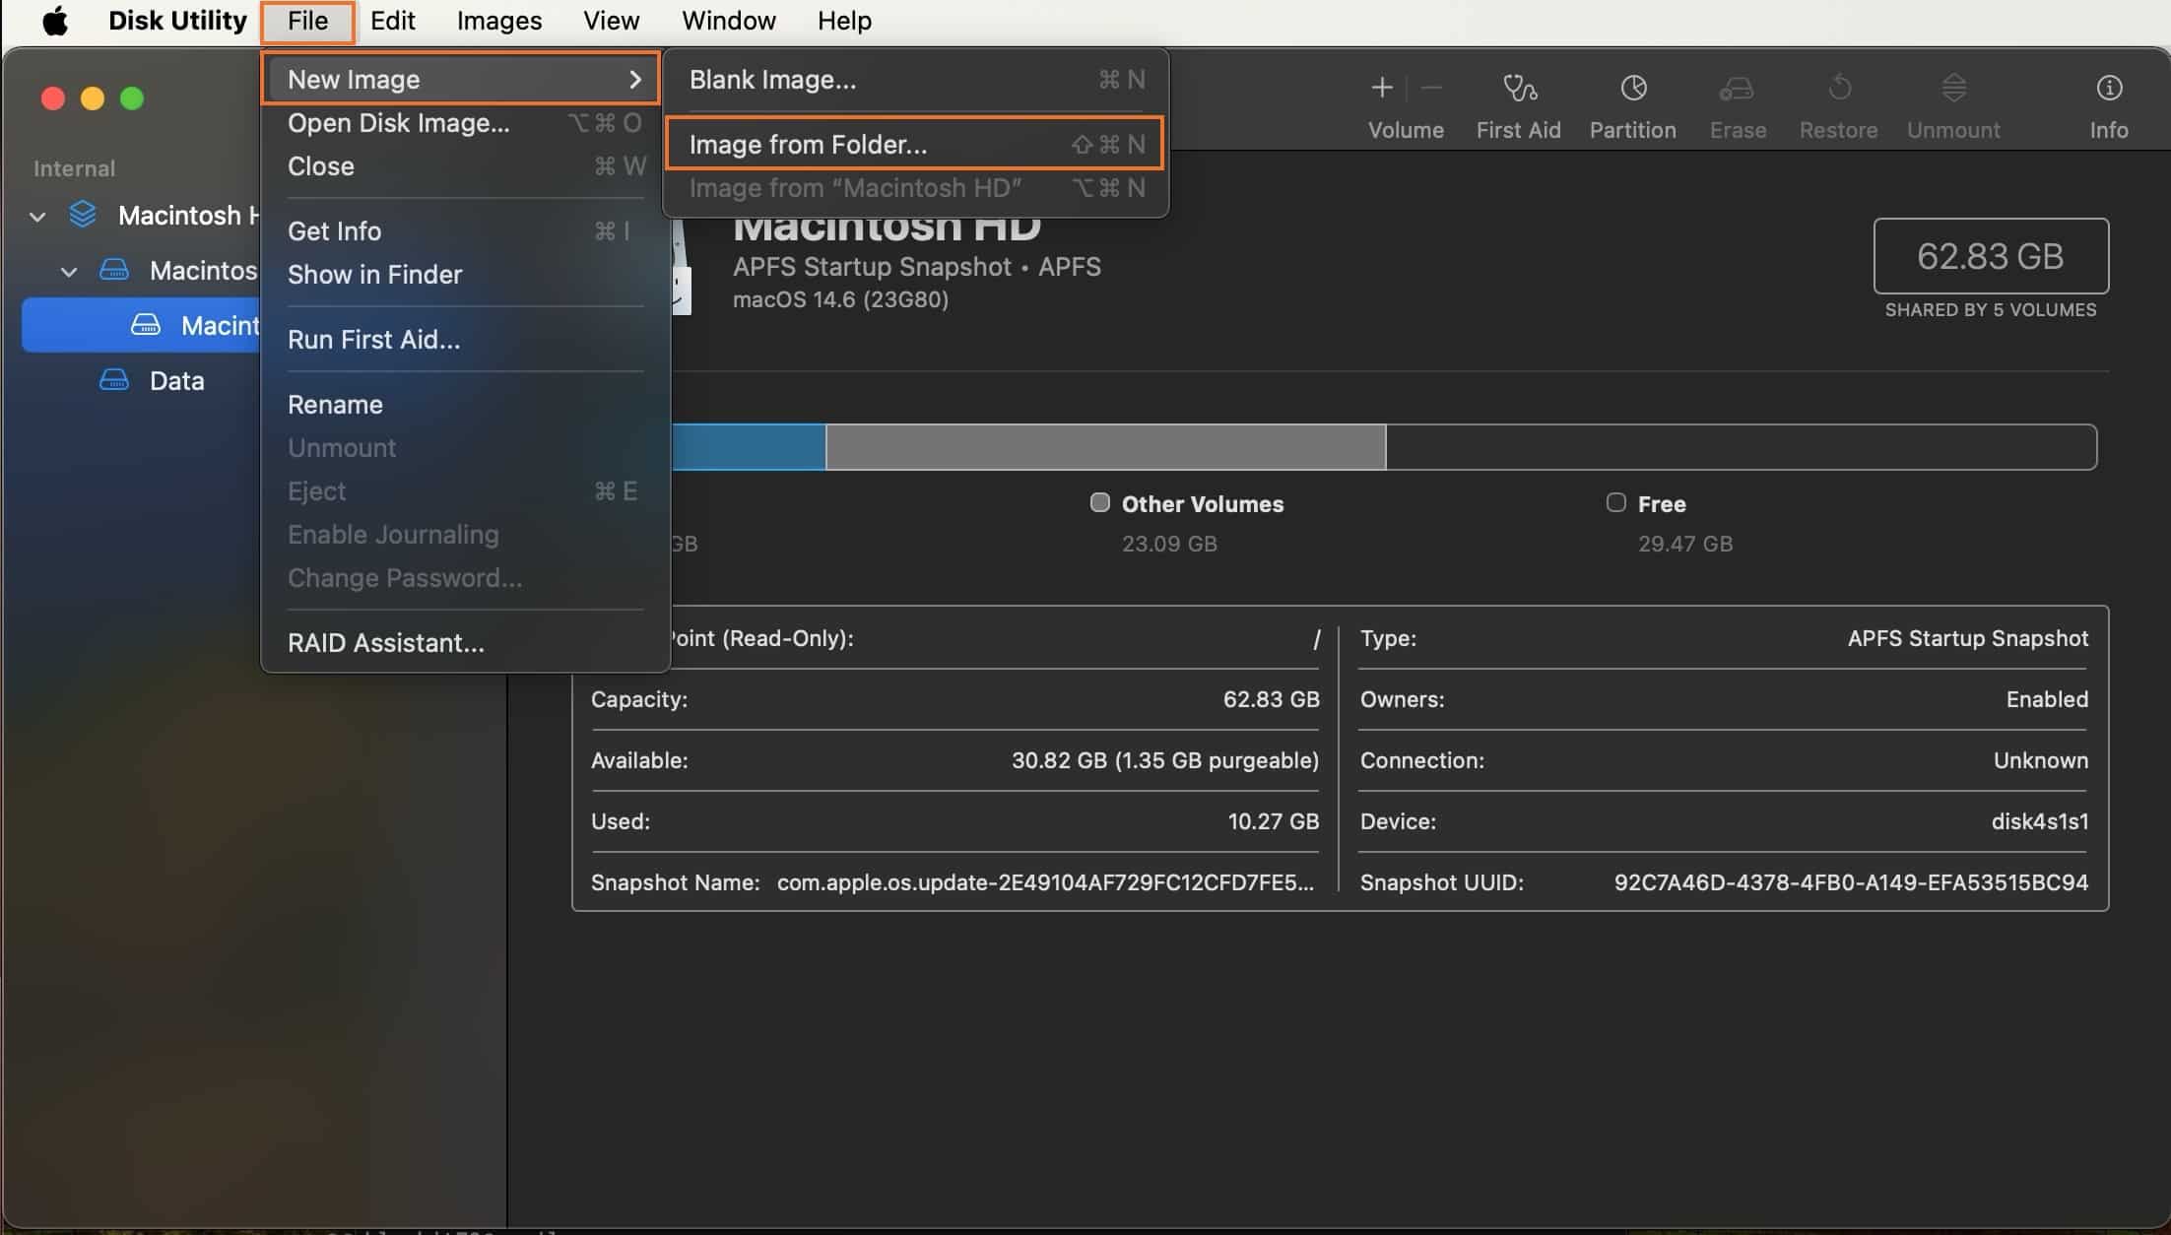2171x1235 pixels.
Task: Select the highlighted snapshot drive icon in the sidebar
Action: [x=146, y=325]
